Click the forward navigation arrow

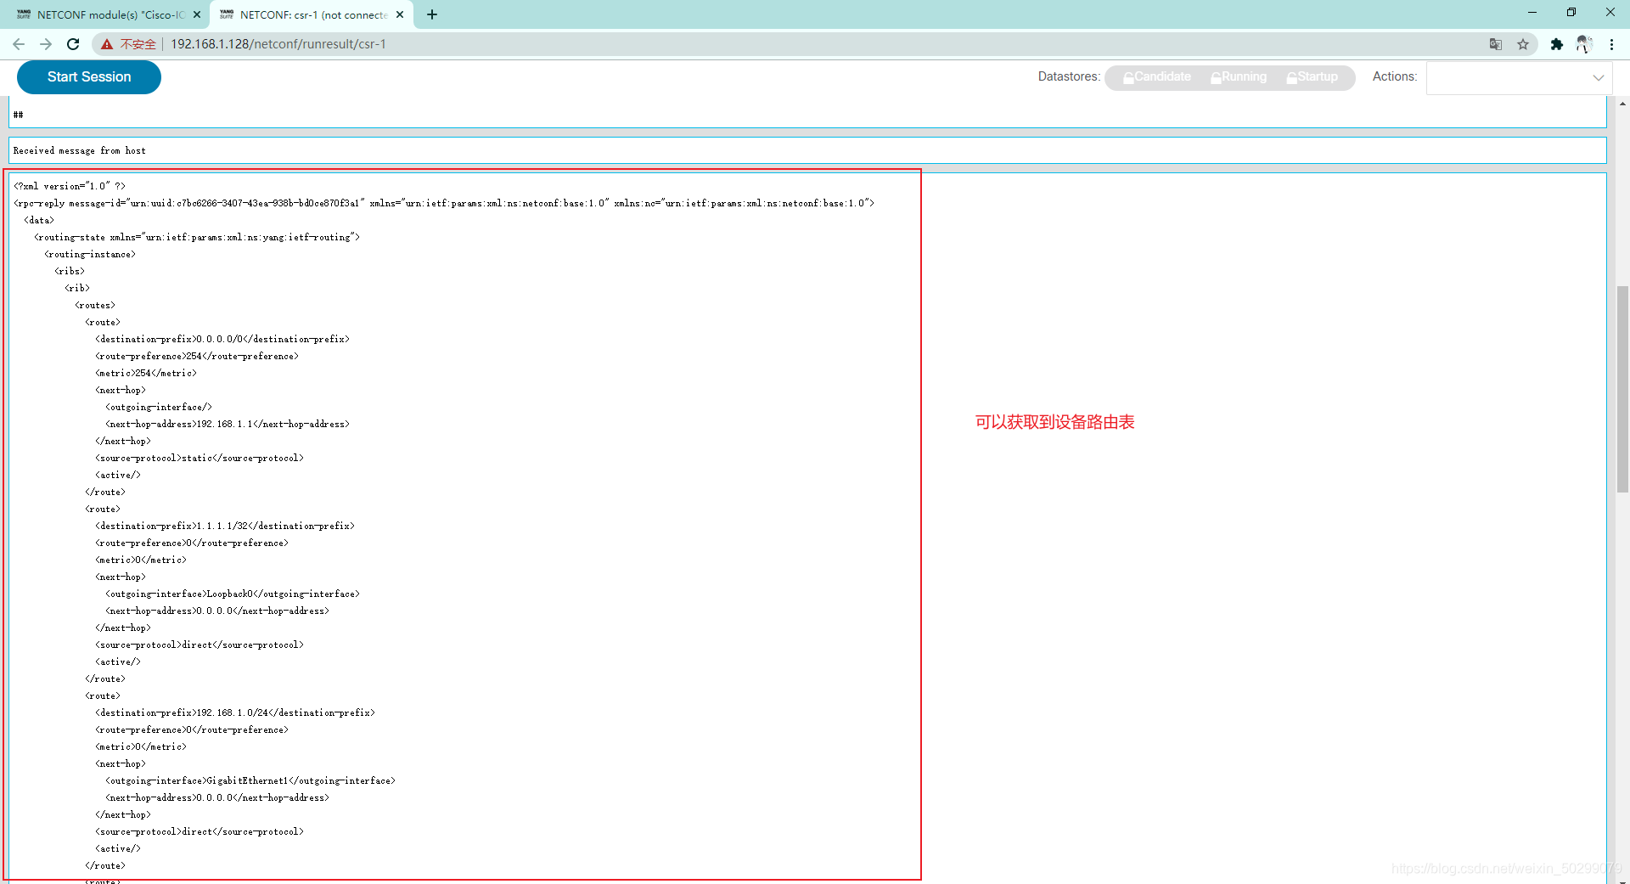(x=46, y=44)
